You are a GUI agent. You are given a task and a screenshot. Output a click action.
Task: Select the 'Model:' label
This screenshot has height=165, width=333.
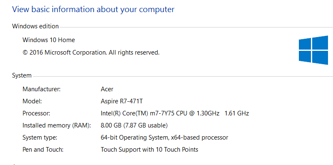point(32,101)
